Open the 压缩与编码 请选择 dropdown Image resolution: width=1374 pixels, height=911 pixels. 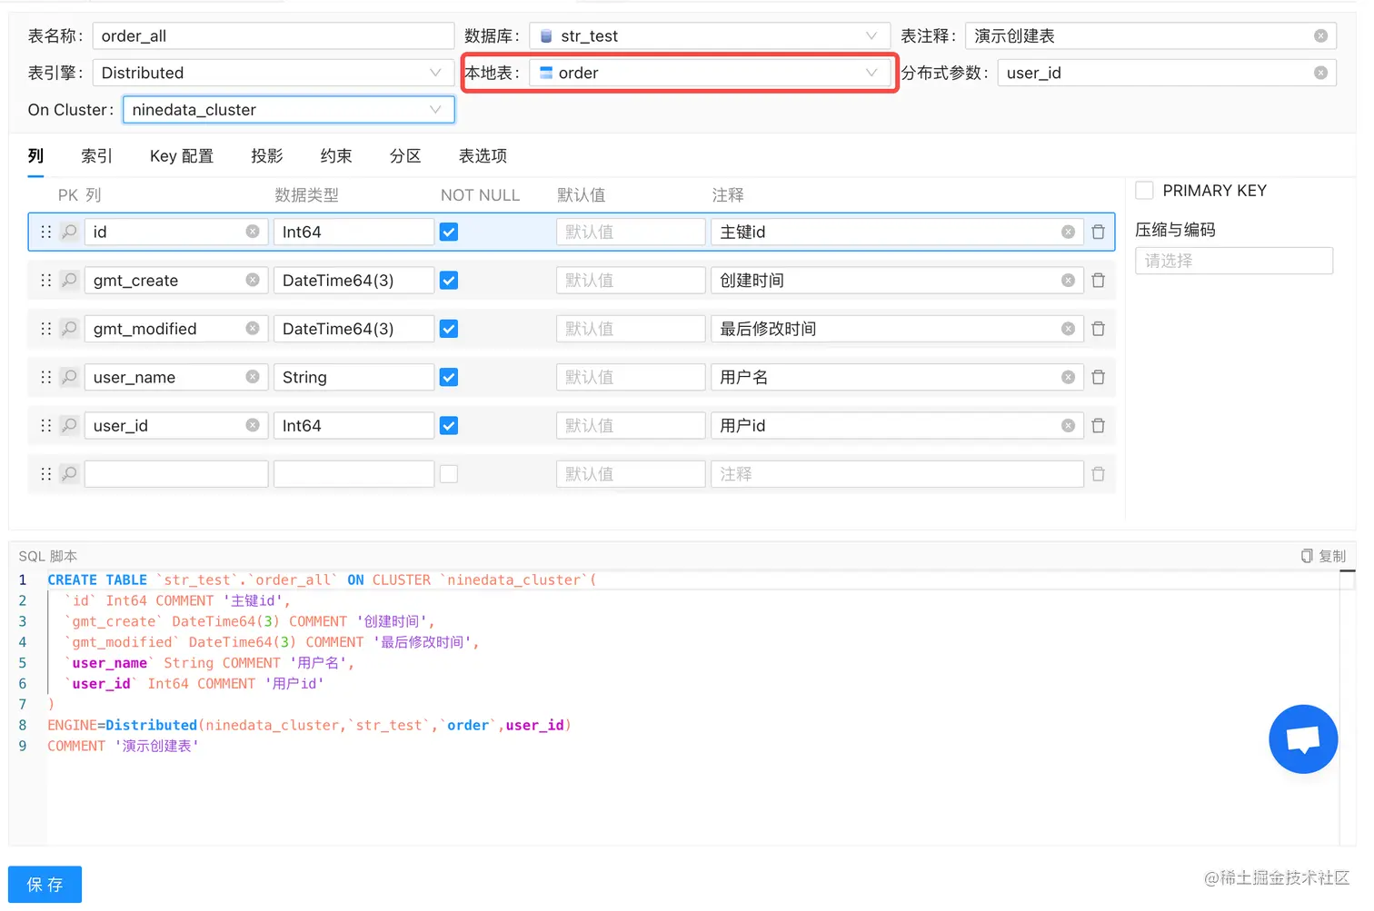pyautogui.click(x=1234, y=261)
